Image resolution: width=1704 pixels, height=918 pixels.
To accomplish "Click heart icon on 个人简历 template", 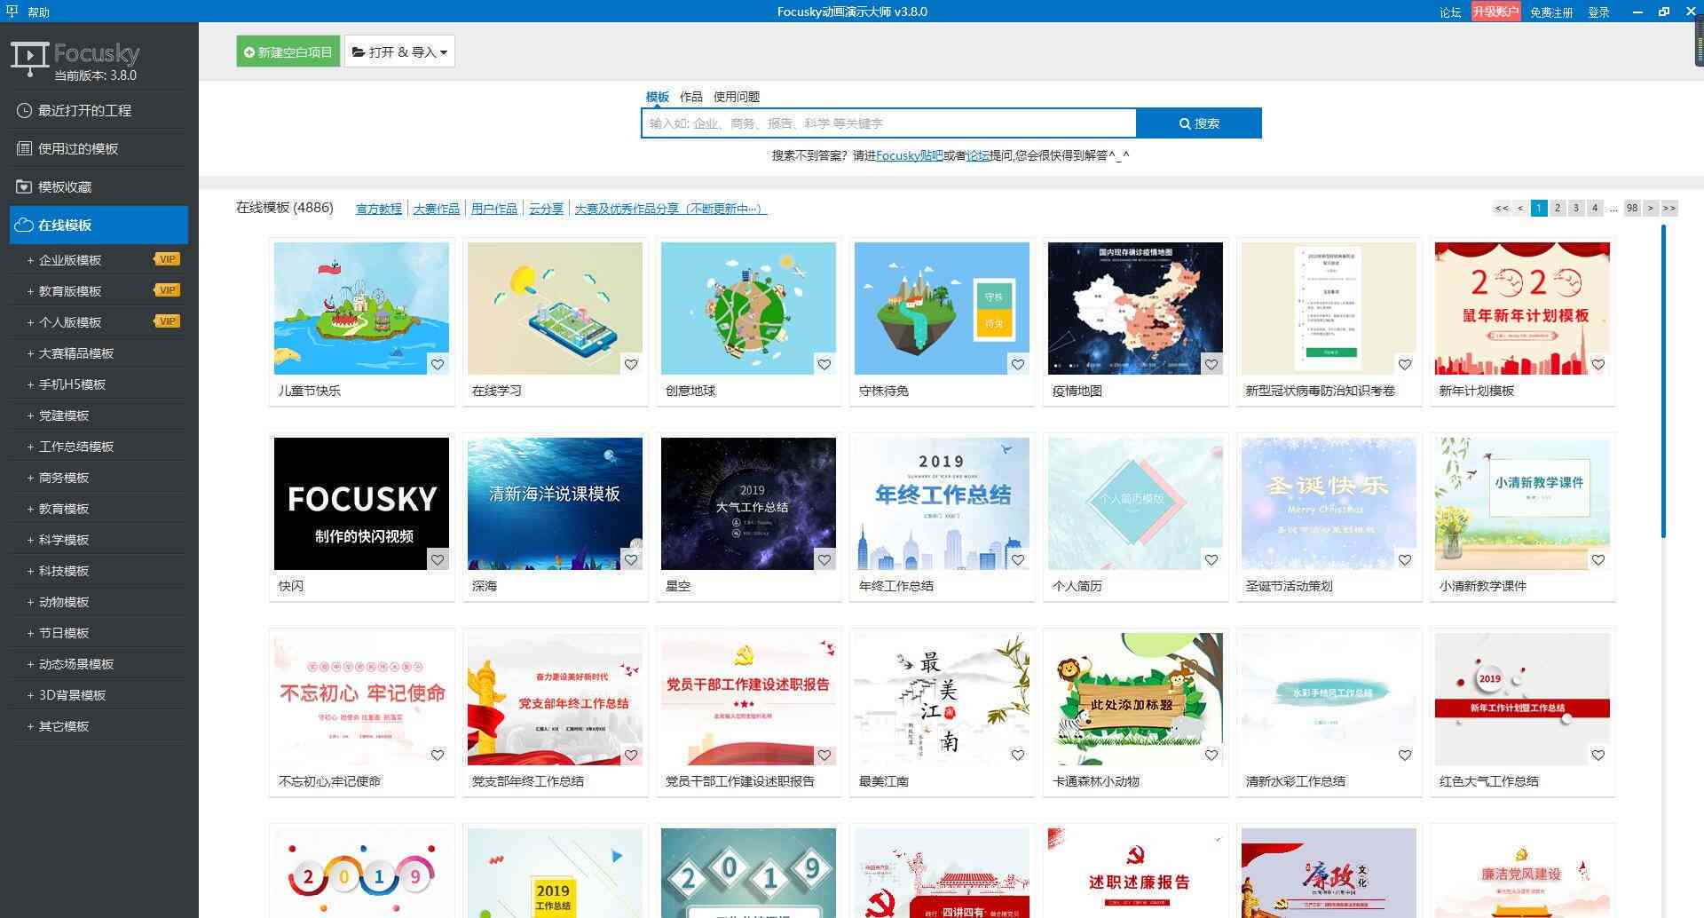I will click(1211, 559).
